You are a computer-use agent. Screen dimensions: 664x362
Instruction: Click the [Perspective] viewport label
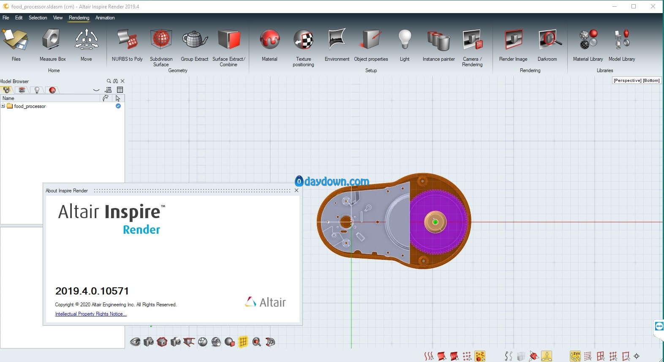627,81
